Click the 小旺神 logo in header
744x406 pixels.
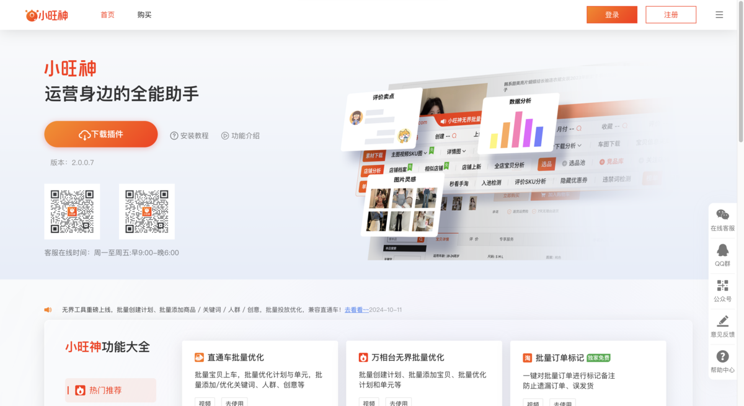(46, 15)
